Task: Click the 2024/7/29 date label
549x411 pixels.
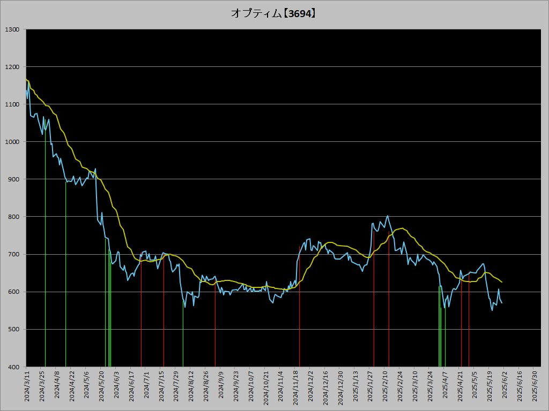Action: [176, 385]
